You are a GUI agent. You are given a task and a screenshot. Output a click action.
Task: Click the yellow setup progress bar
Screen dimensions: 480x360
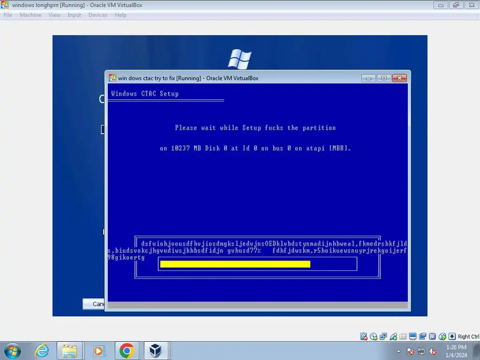[235, 264]
